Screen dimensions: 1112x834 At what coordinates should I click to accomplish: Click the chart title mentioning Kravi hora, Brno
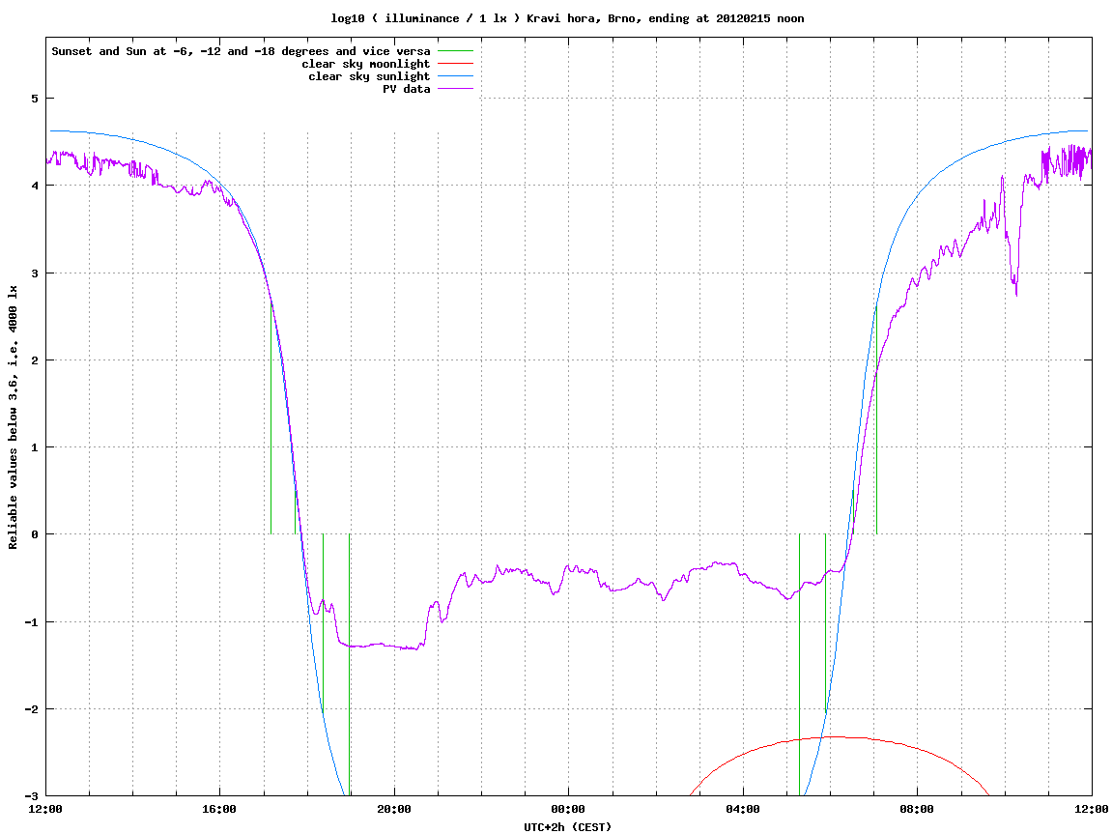click(567, 18)
